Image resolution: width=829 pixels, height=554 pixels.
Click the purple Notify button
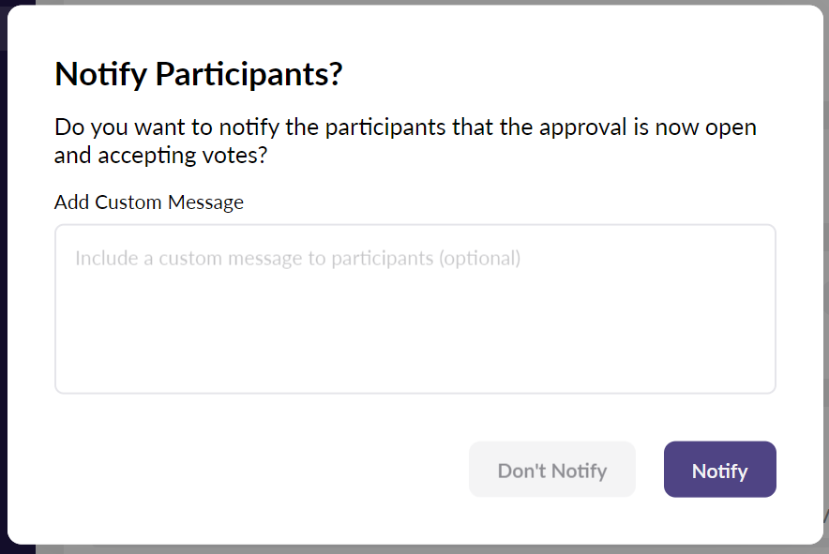point(719,470)
